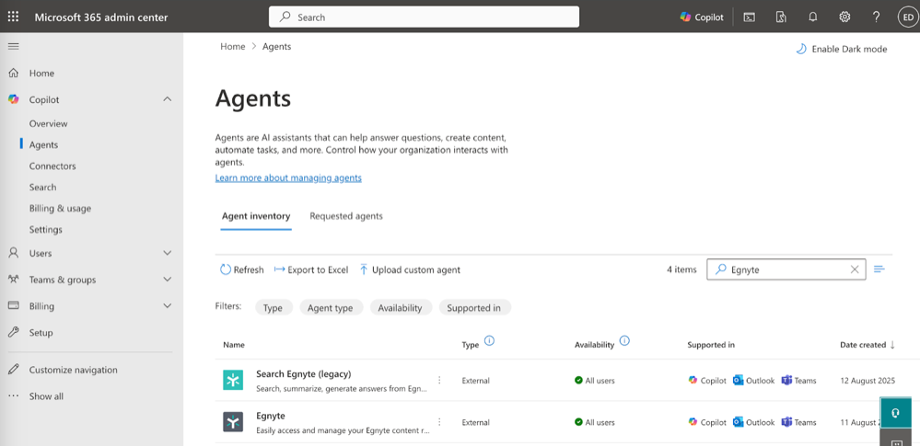Click Export to Excel button

311,269
